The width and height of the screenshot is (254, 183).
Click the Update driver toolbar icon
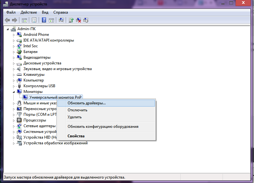click(71, 20)
